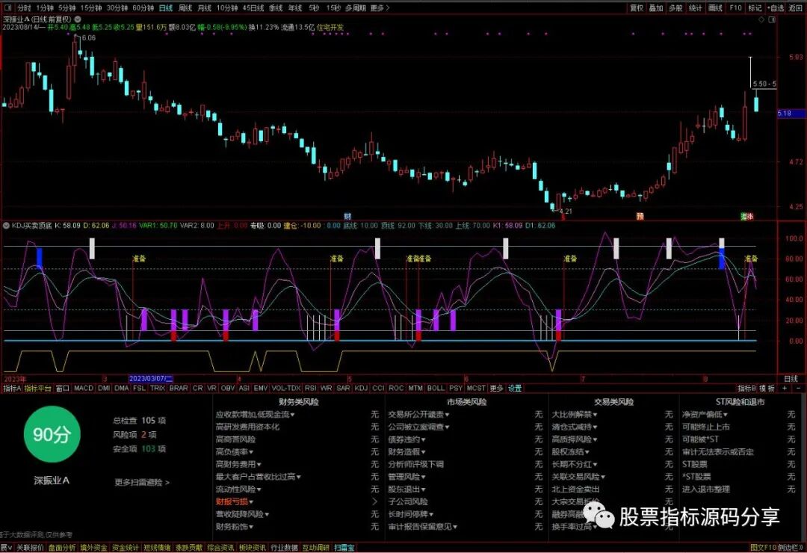Click the 多股 button
807x553 pixels.
pyautogui.click(x=675, y=7)
